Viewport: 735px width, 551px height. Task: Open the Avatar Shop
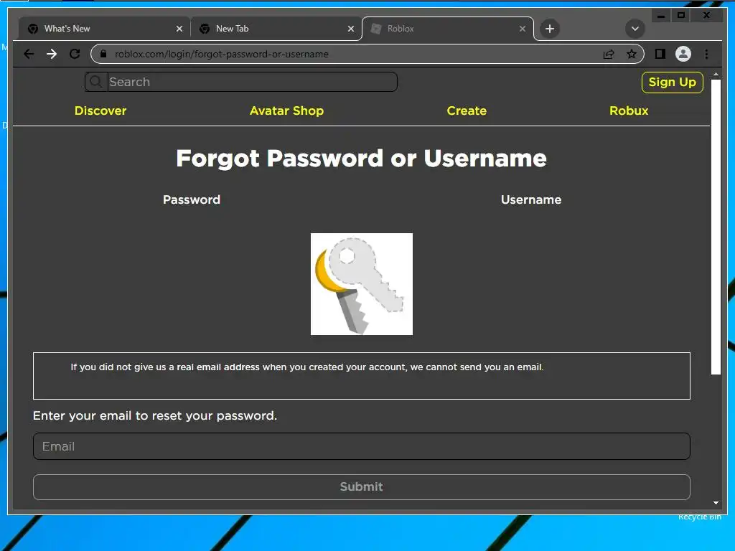click(x=286, y=110)
